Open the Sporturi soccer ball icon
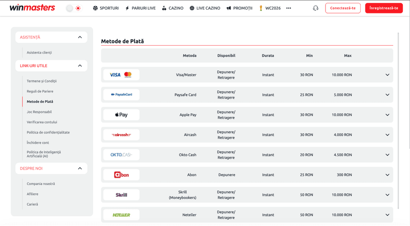Screen dimensions: 410x226 tap(95, 8)
